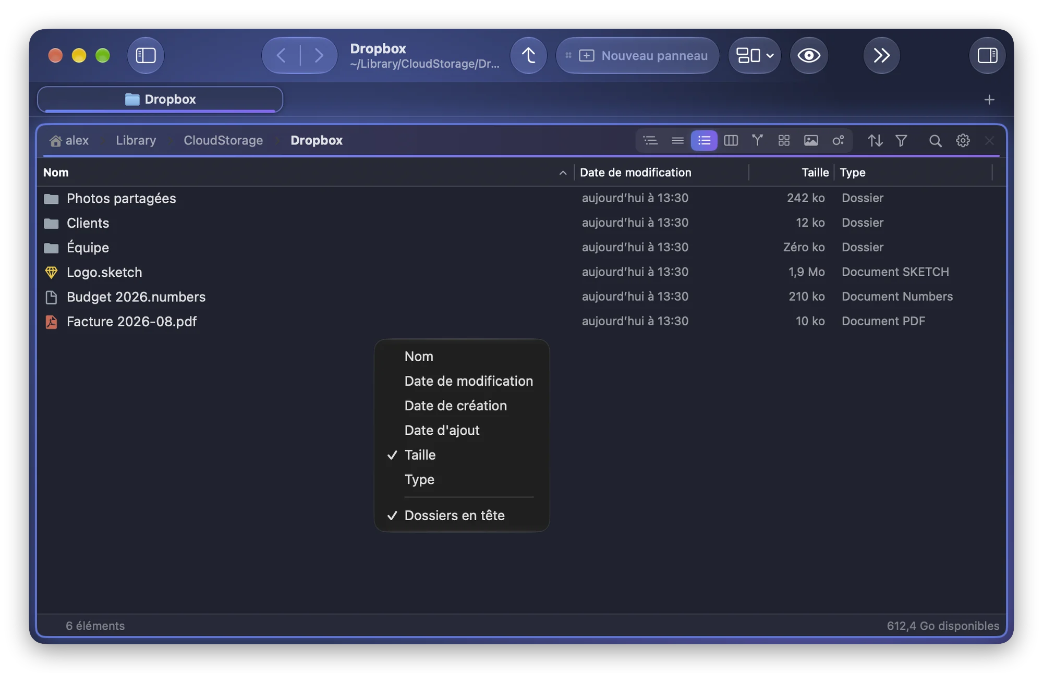Close the panel with X icon
This screenshot has height=673, width=1043.
tap(989, 140)
